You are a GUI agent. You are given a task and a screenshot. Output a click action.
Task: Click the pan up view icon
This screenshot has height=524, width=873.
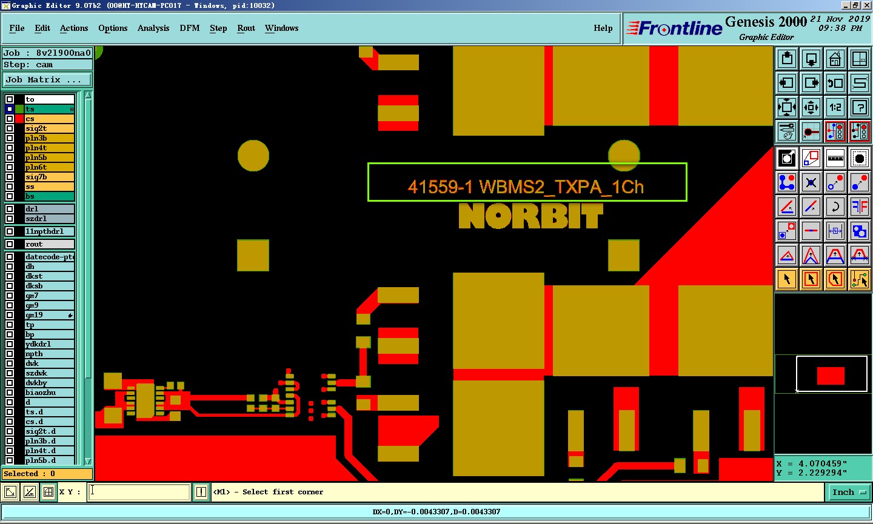pos(787,59)
